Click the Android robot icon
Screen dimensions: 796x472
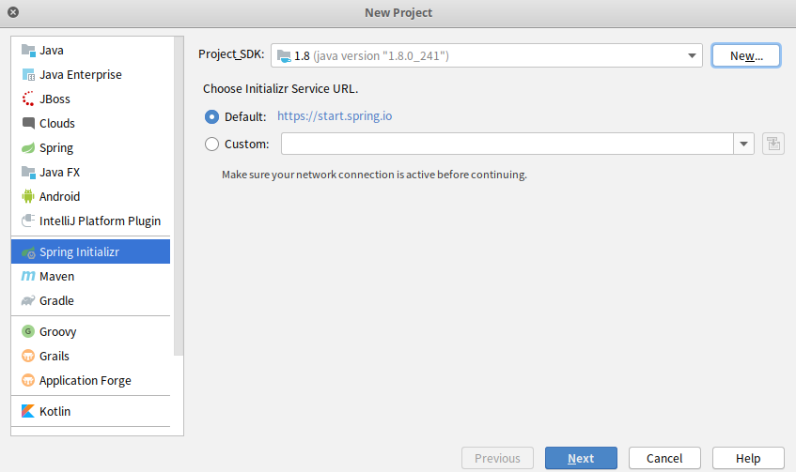(x=28, y=196)
